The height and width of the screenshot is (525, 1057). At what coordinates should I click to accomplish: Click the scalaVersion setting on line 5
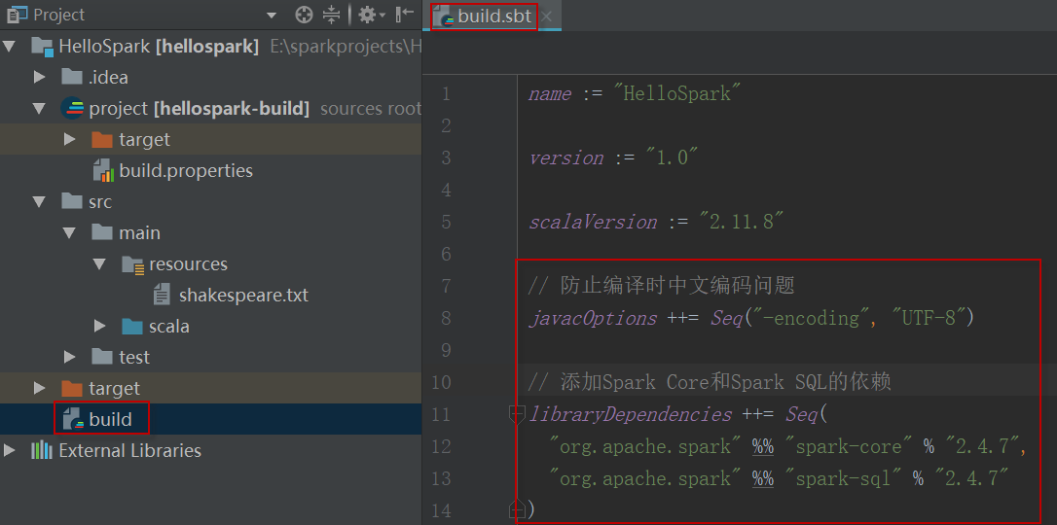593,222
